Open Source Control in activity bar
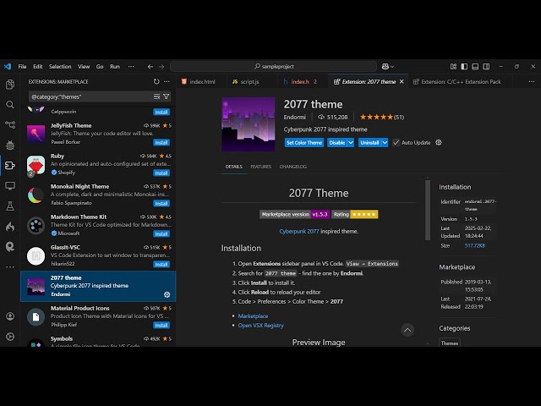541x406 pixels. [x=10, y=124]
